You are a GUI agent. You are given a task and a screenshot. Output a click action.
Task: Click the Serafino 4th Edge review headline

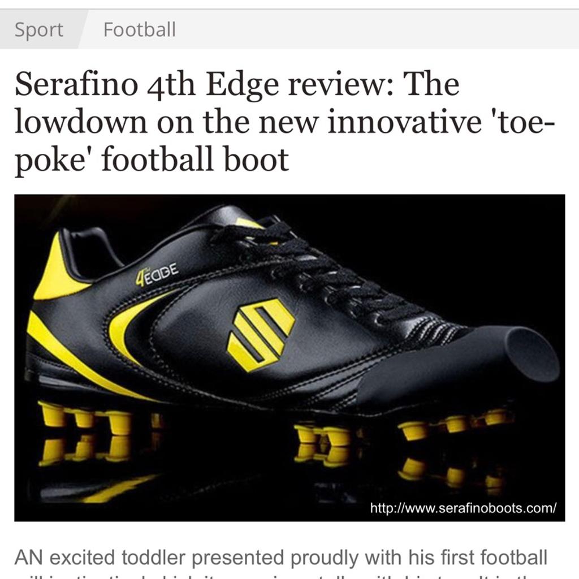coord(285,122)
